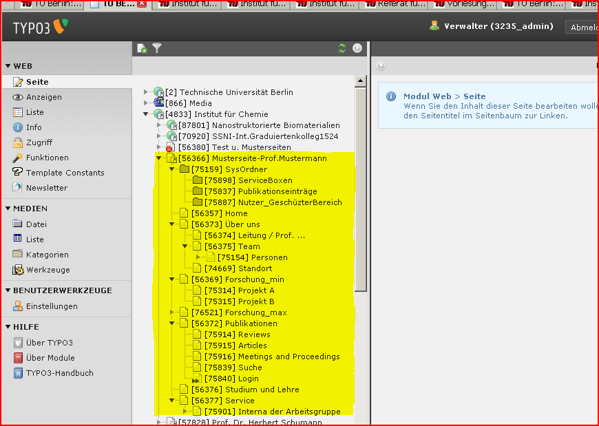Open the Newsletter module

tap(46, 188)
